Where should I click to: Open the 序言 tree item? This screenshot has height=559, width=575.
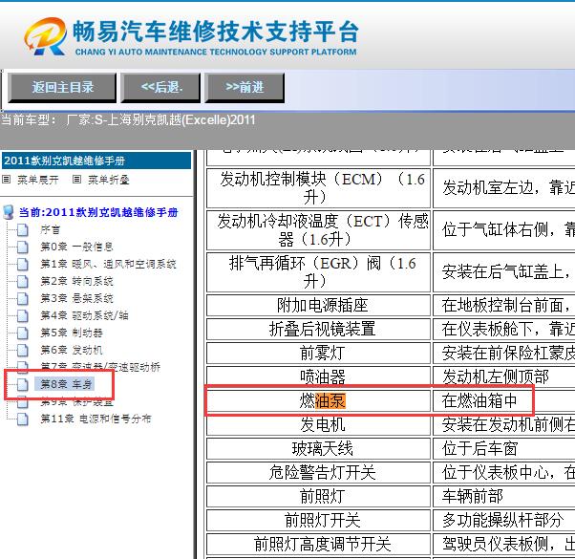51,230
